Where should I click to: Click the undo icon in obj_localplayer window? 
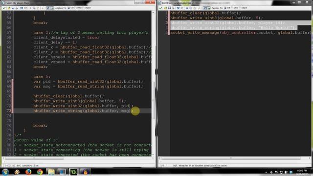[178, 8]
